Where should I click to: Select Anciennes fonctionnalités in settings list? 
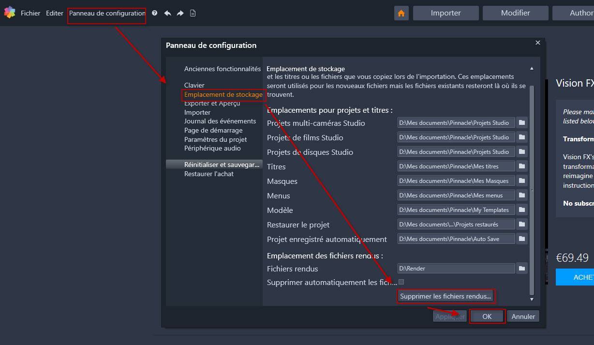(x=223, y=69)
